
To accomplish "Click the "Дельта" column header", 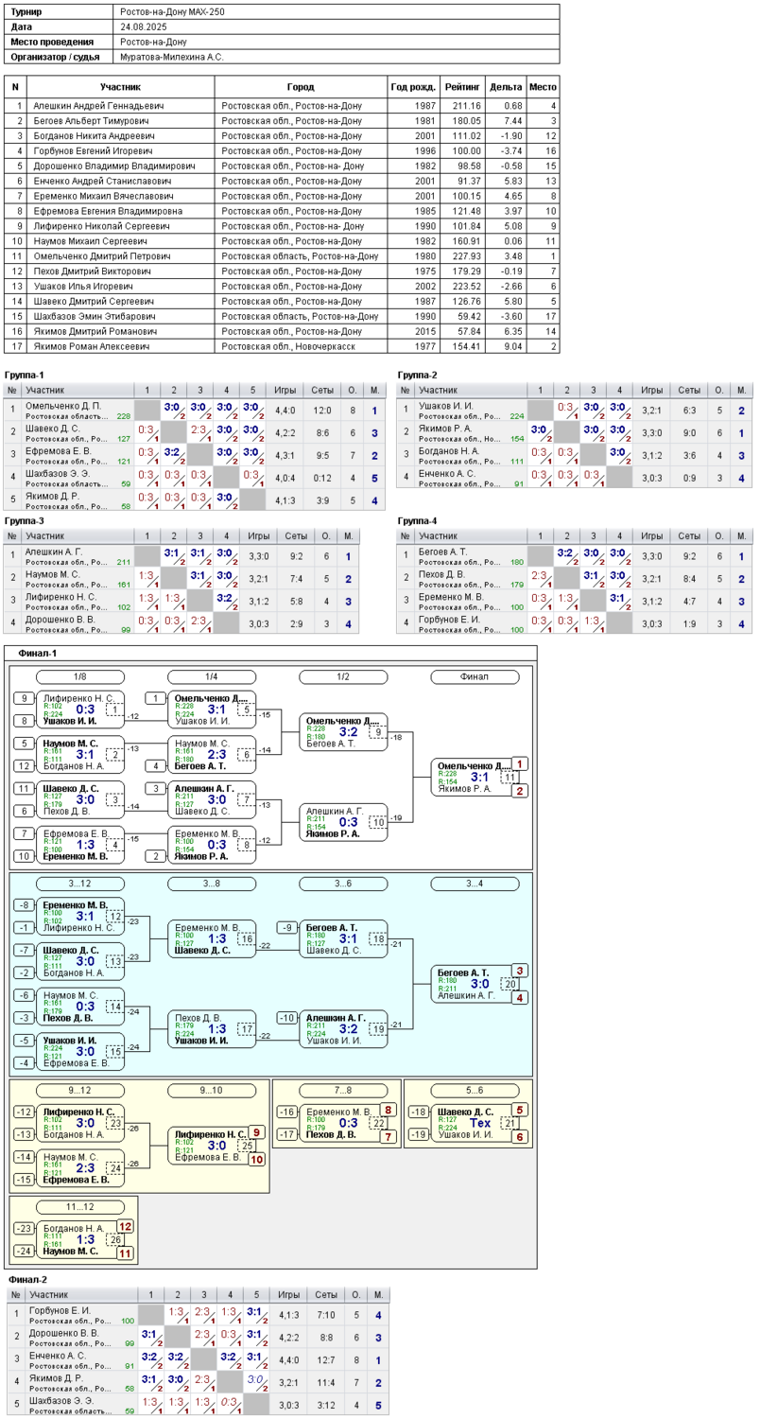I will pos(507,86).
